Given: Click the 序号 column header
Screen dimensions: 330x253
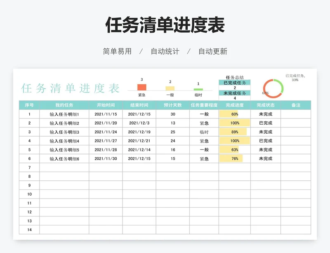Looking at the screenshot, I should (x=29, y=105).
